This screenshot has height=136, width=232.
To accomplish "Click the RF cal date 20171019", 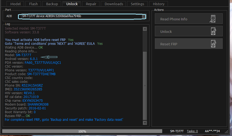I will (x=31, y=97).
